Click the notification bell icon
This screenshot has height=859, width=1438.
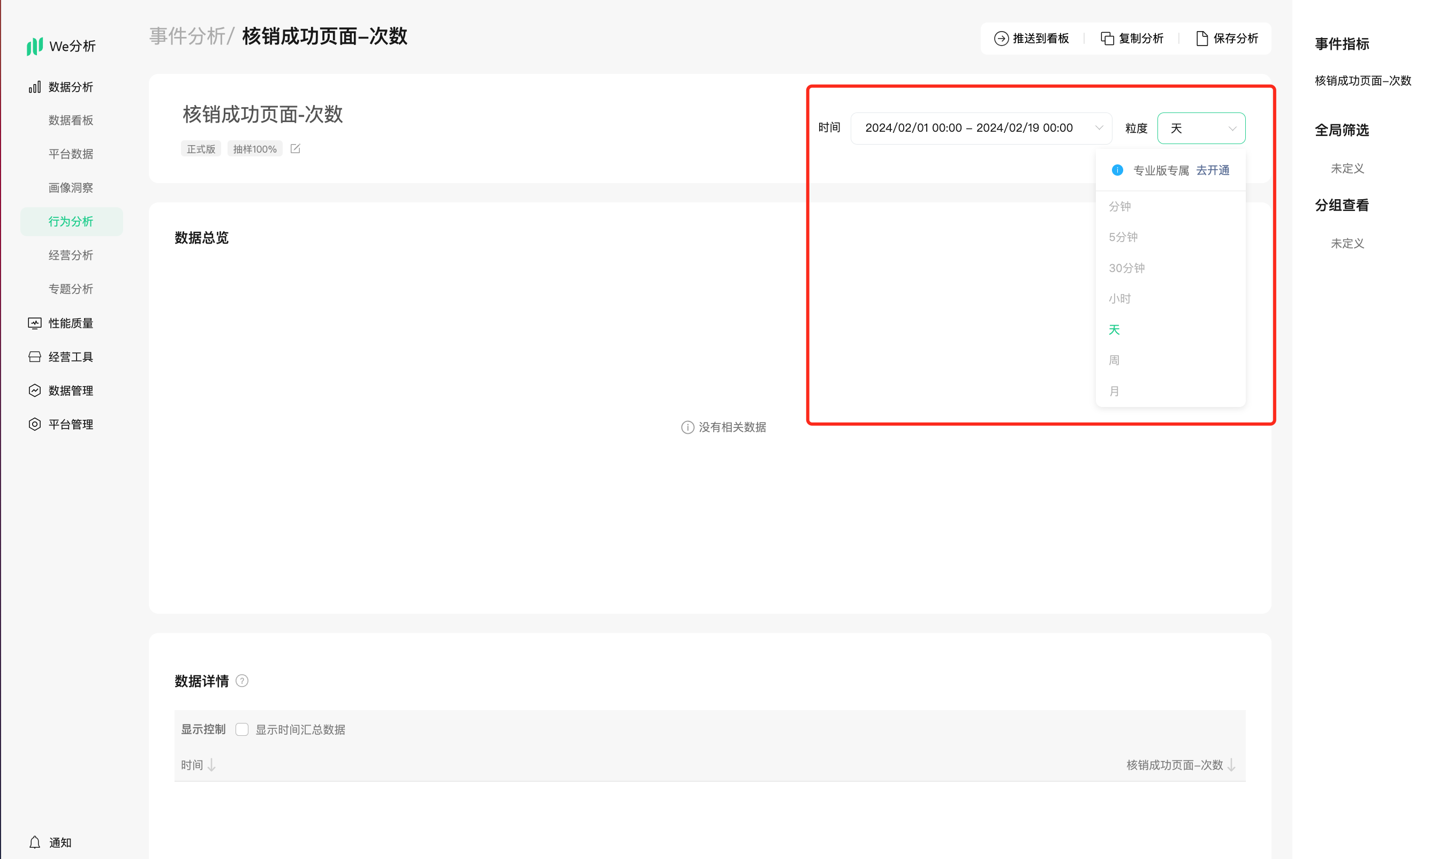35,842
